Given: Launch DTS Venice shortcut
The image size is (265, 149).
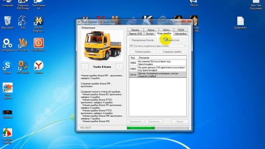Looking at the screenshot, I should click(x=23, y=45).
